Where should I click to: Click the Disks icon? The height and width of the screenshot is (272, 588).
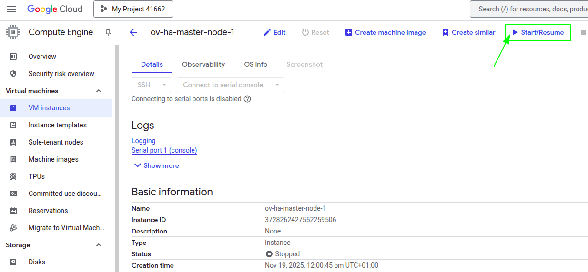coord(13,262)
